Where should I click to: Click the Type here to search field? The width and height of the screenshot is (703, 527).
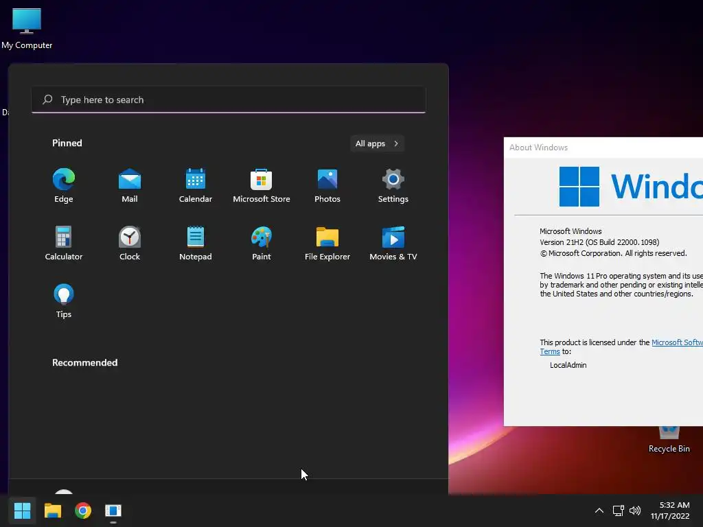click(x=229, y=99)
